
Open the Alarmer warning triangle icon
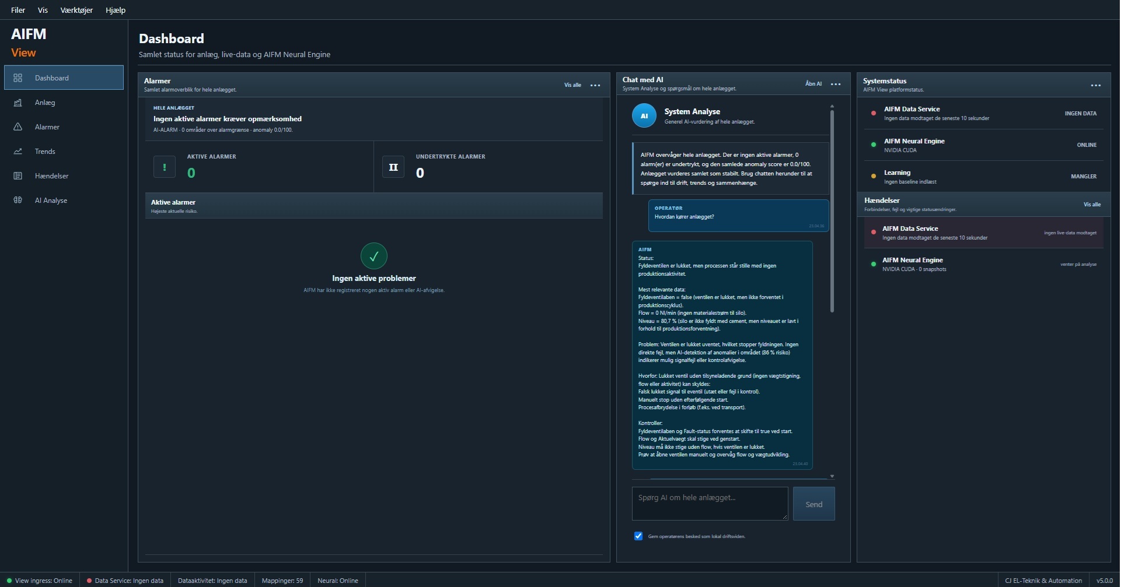(18, 127)
